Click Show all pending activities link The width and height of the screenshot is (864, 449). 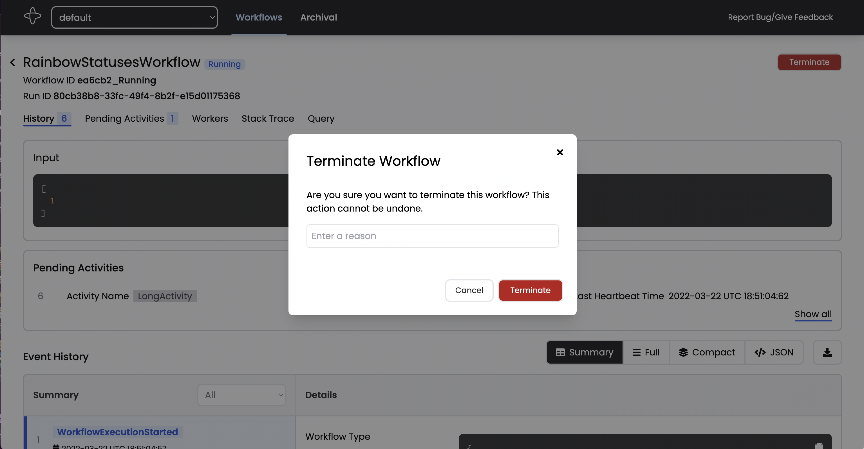[813, 314]
